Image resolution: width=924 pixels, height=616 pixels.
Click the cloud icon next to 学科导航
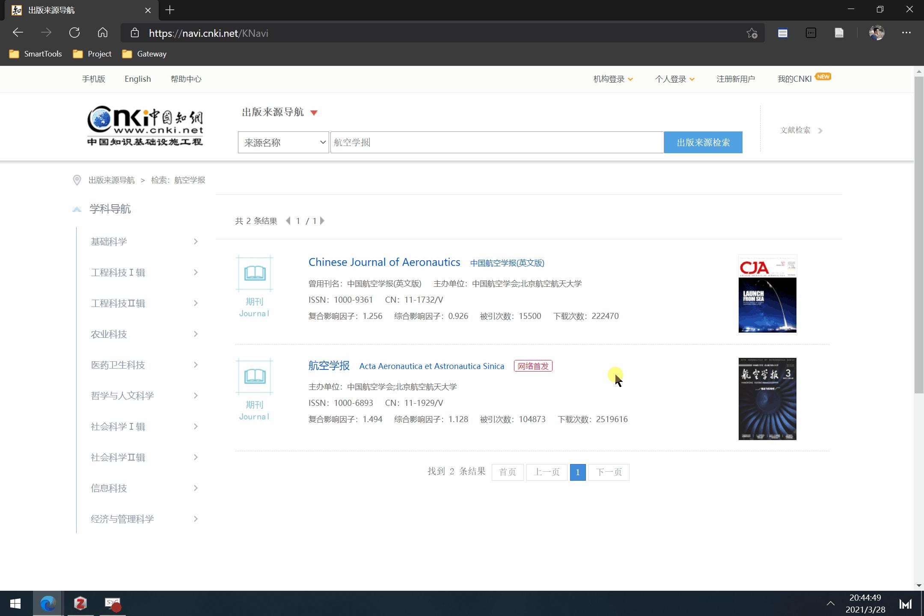point(77,209)
